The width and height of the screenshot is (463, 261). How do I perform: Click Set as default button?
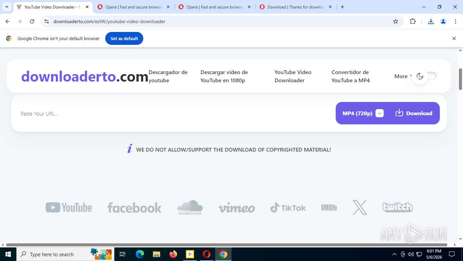point(124,38)
